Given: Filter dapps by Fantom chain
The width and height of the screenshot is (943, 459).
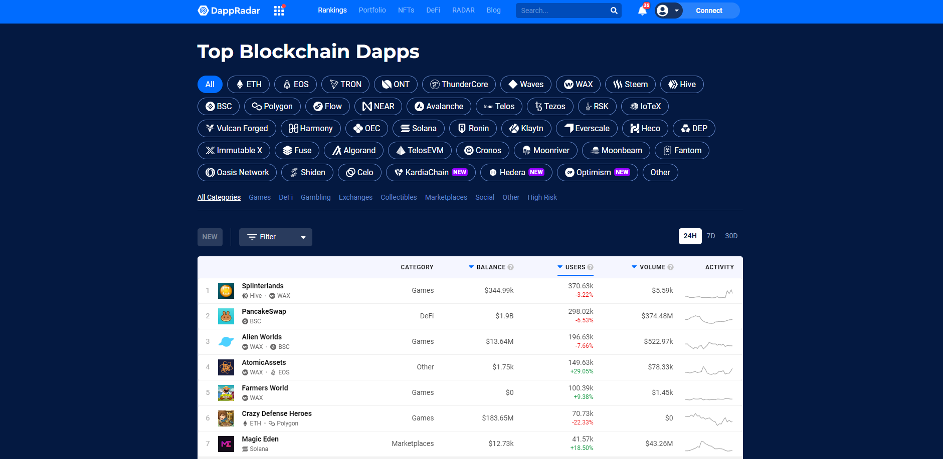Looking at the screenshot, I should 682,151.
